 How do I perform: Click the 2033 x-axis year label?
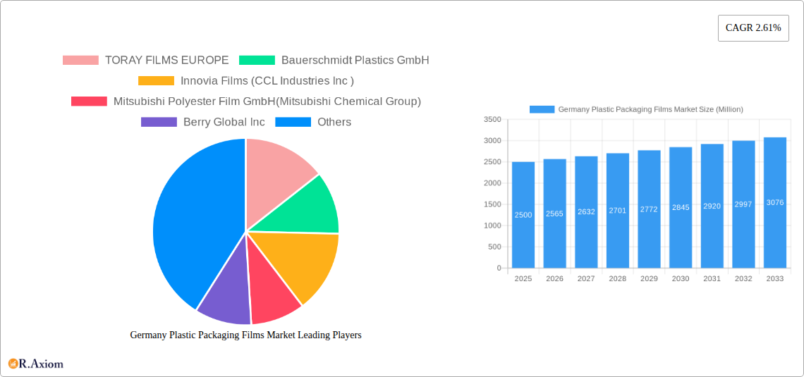tap(775, 278)
